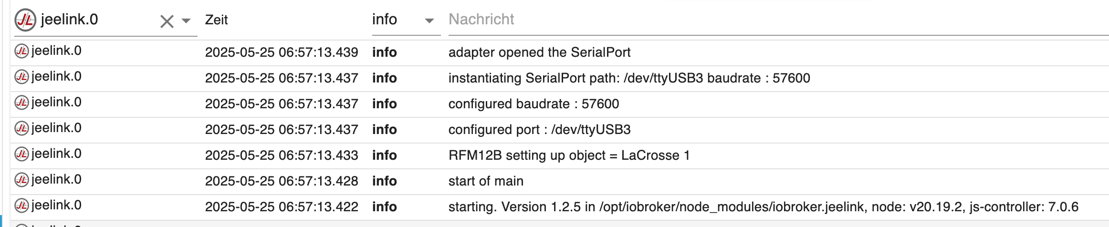Click jeelink icon in 'configured port' row
The image size is (1109, 227).
(22, 128)
